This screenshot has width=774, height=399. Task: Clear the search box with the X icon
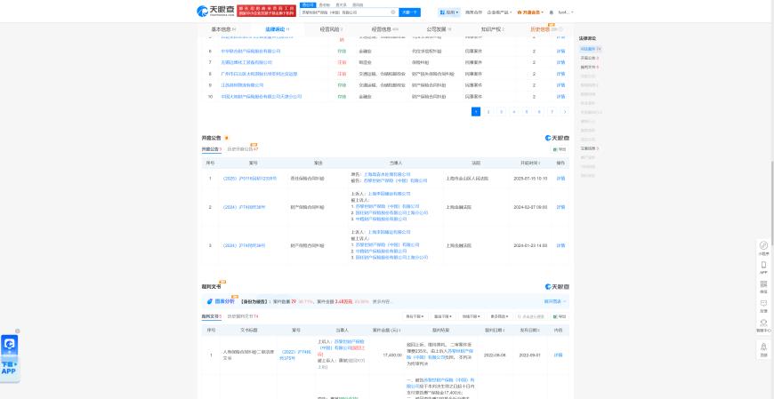pyautogui.click(x=393, y=12)
